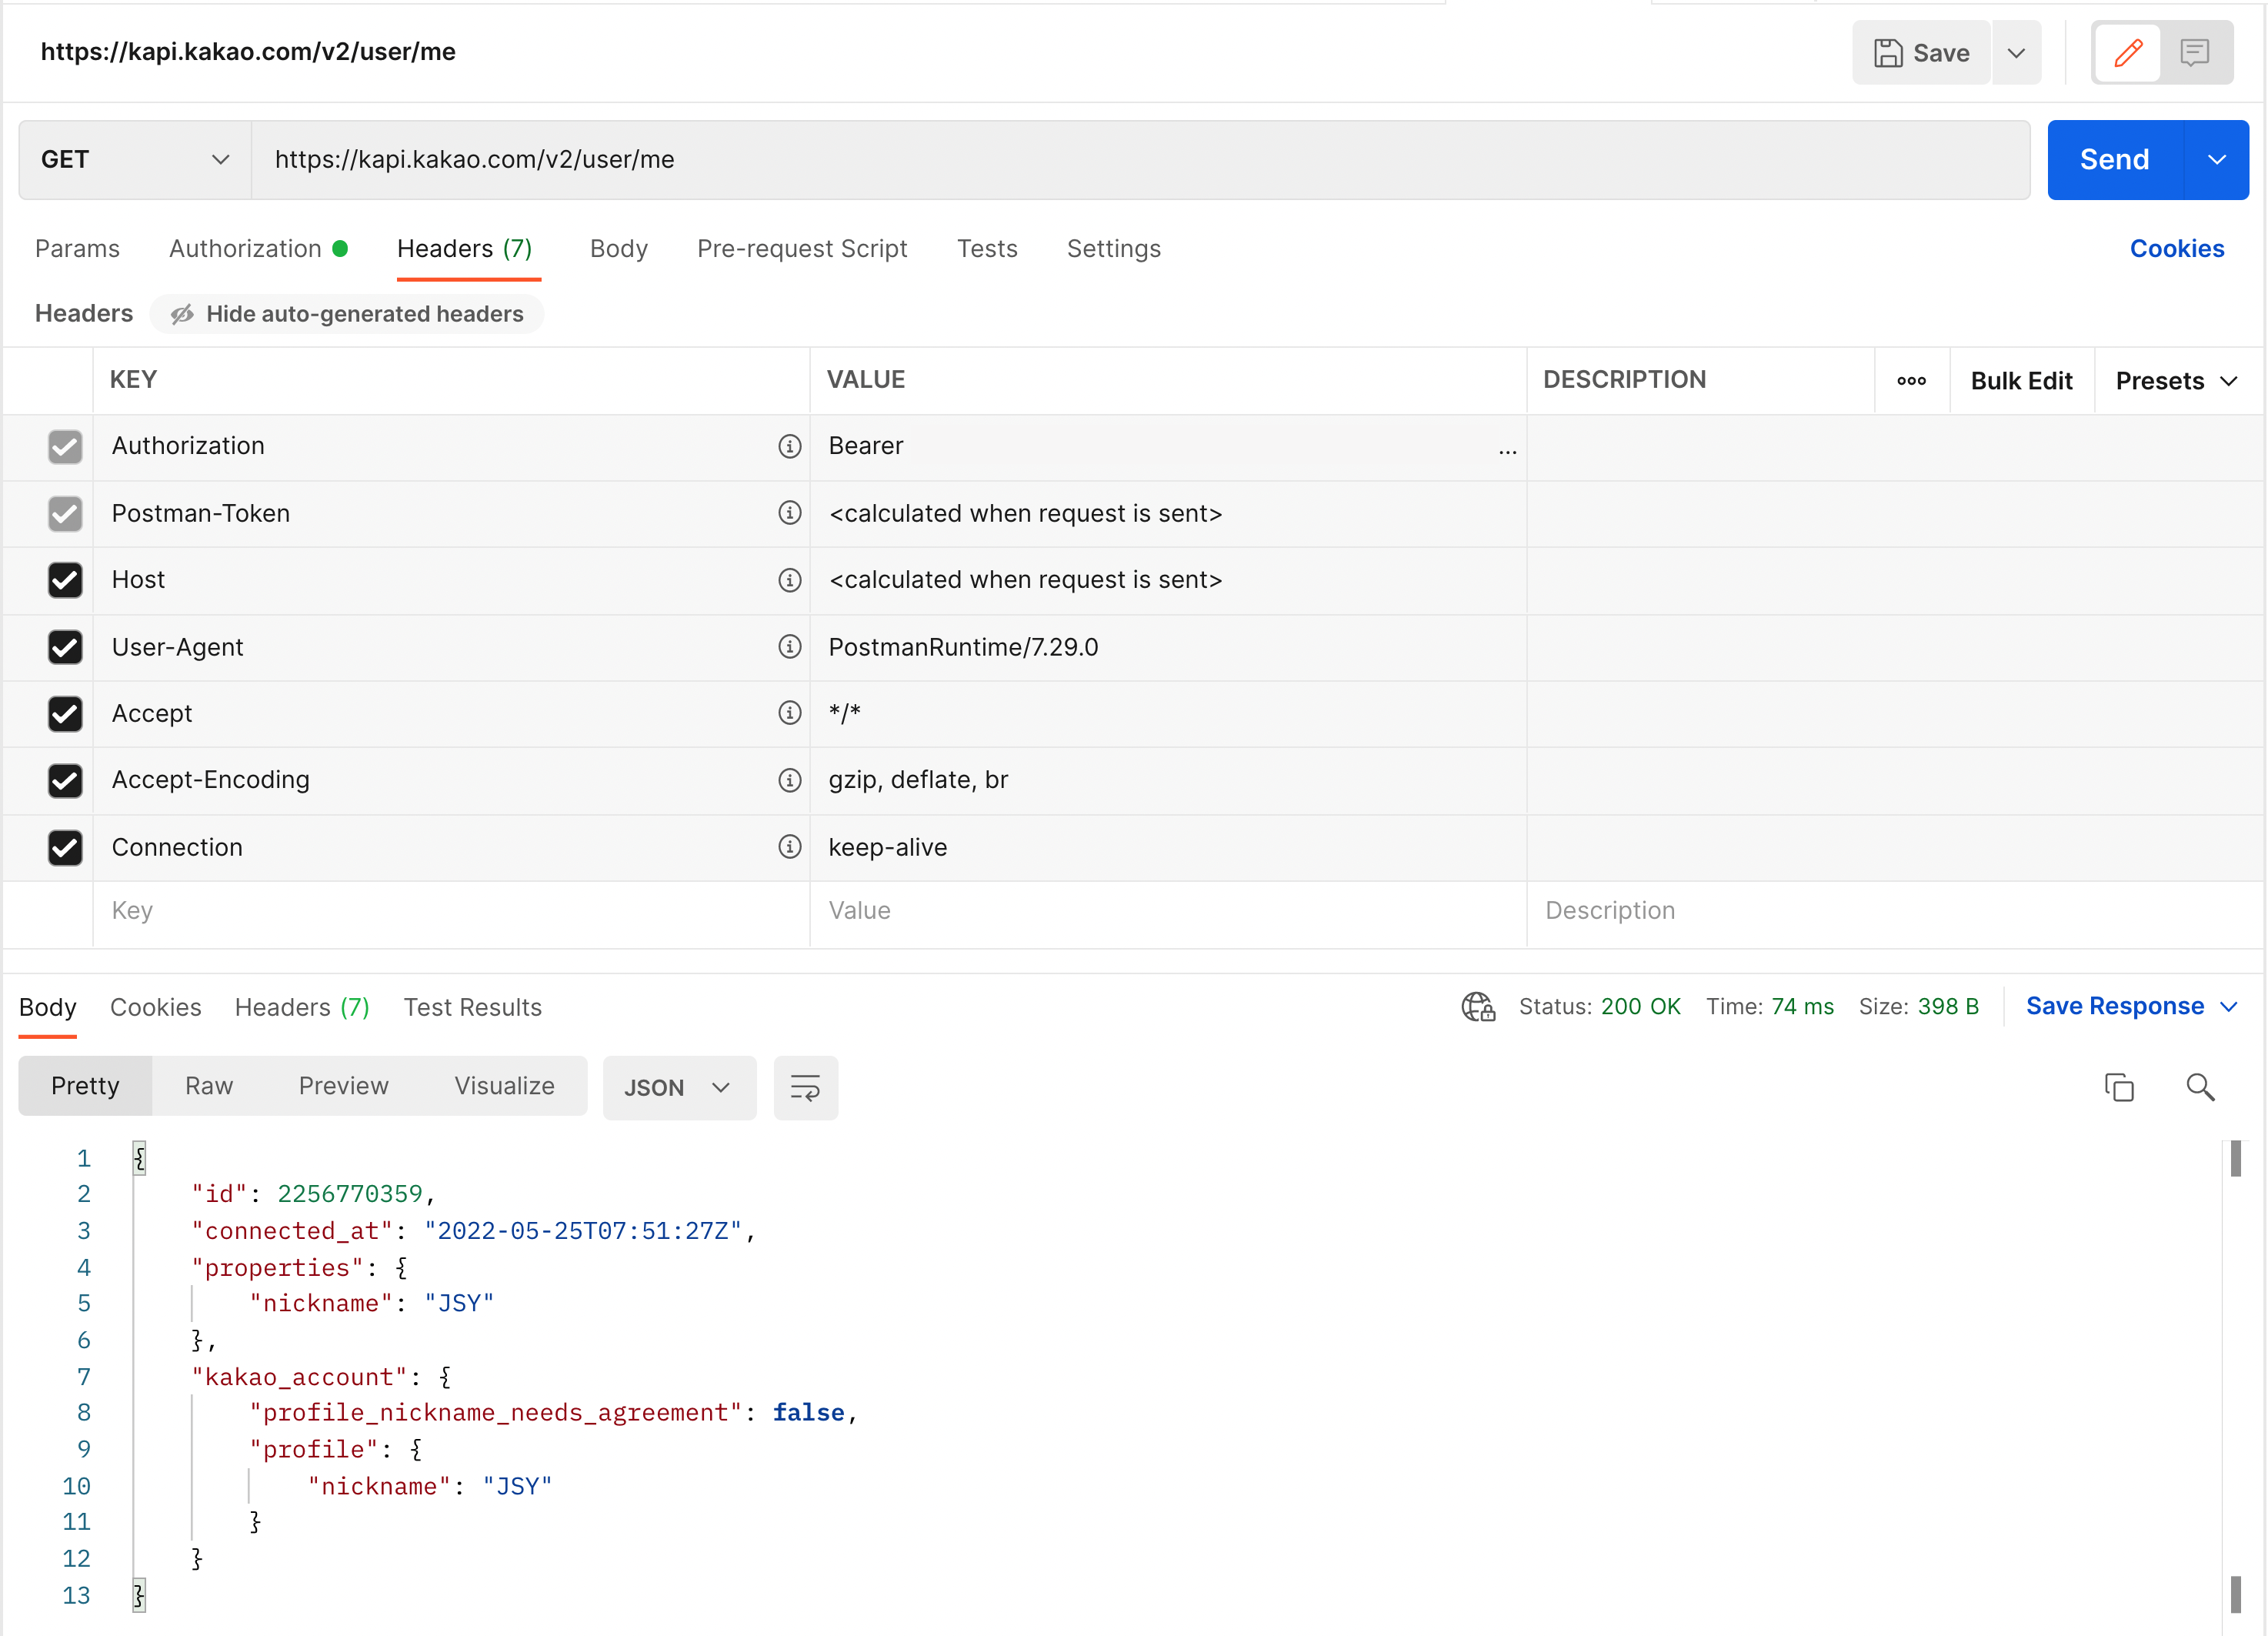Uncheck the Connection header
The image size is (2268, 1636).
click(65, 848)
